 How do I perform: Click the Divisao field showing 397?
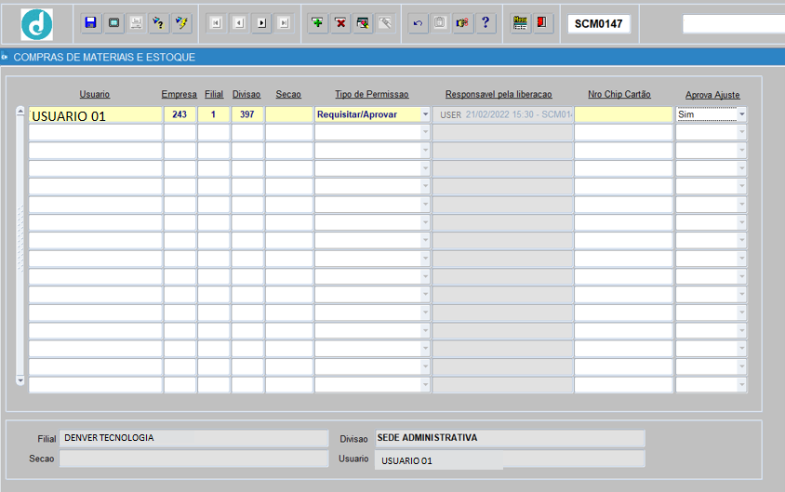point(247,114)
